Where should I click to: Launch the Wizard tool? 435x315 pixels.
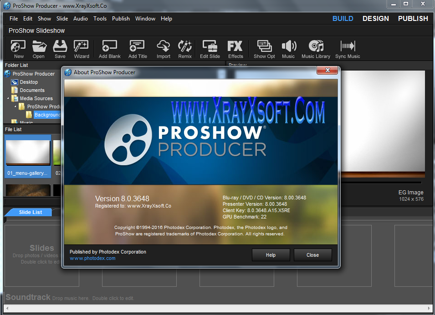(x=81, y=49)
